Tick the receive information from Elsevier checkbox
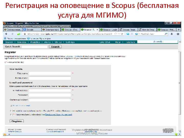 tap(11, 111)
